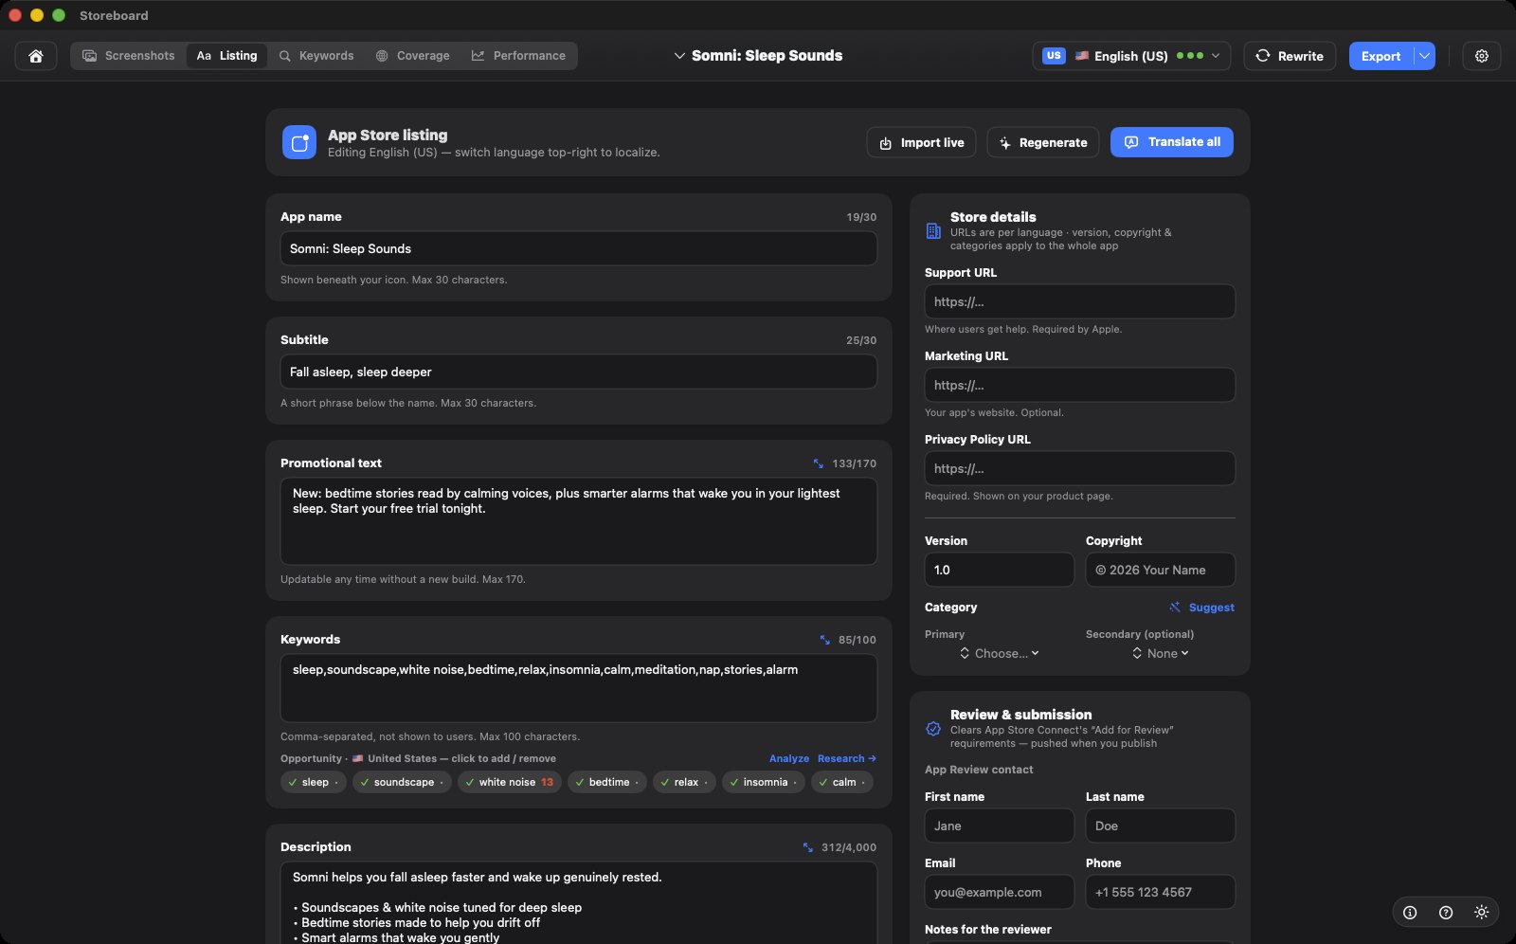This screenshot has width=1516, height=944.
Task: Click the Email field
Action: [1000, 892]
